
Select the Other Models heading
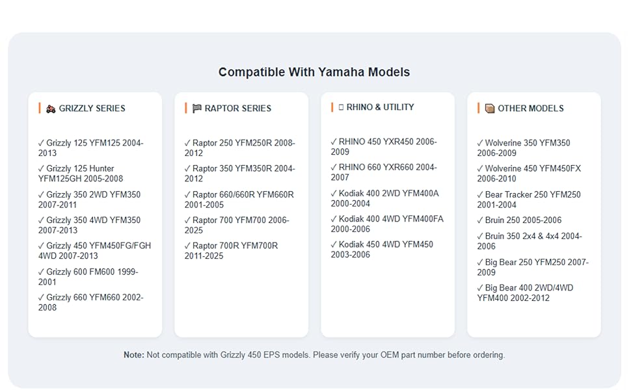coord(531,109)
